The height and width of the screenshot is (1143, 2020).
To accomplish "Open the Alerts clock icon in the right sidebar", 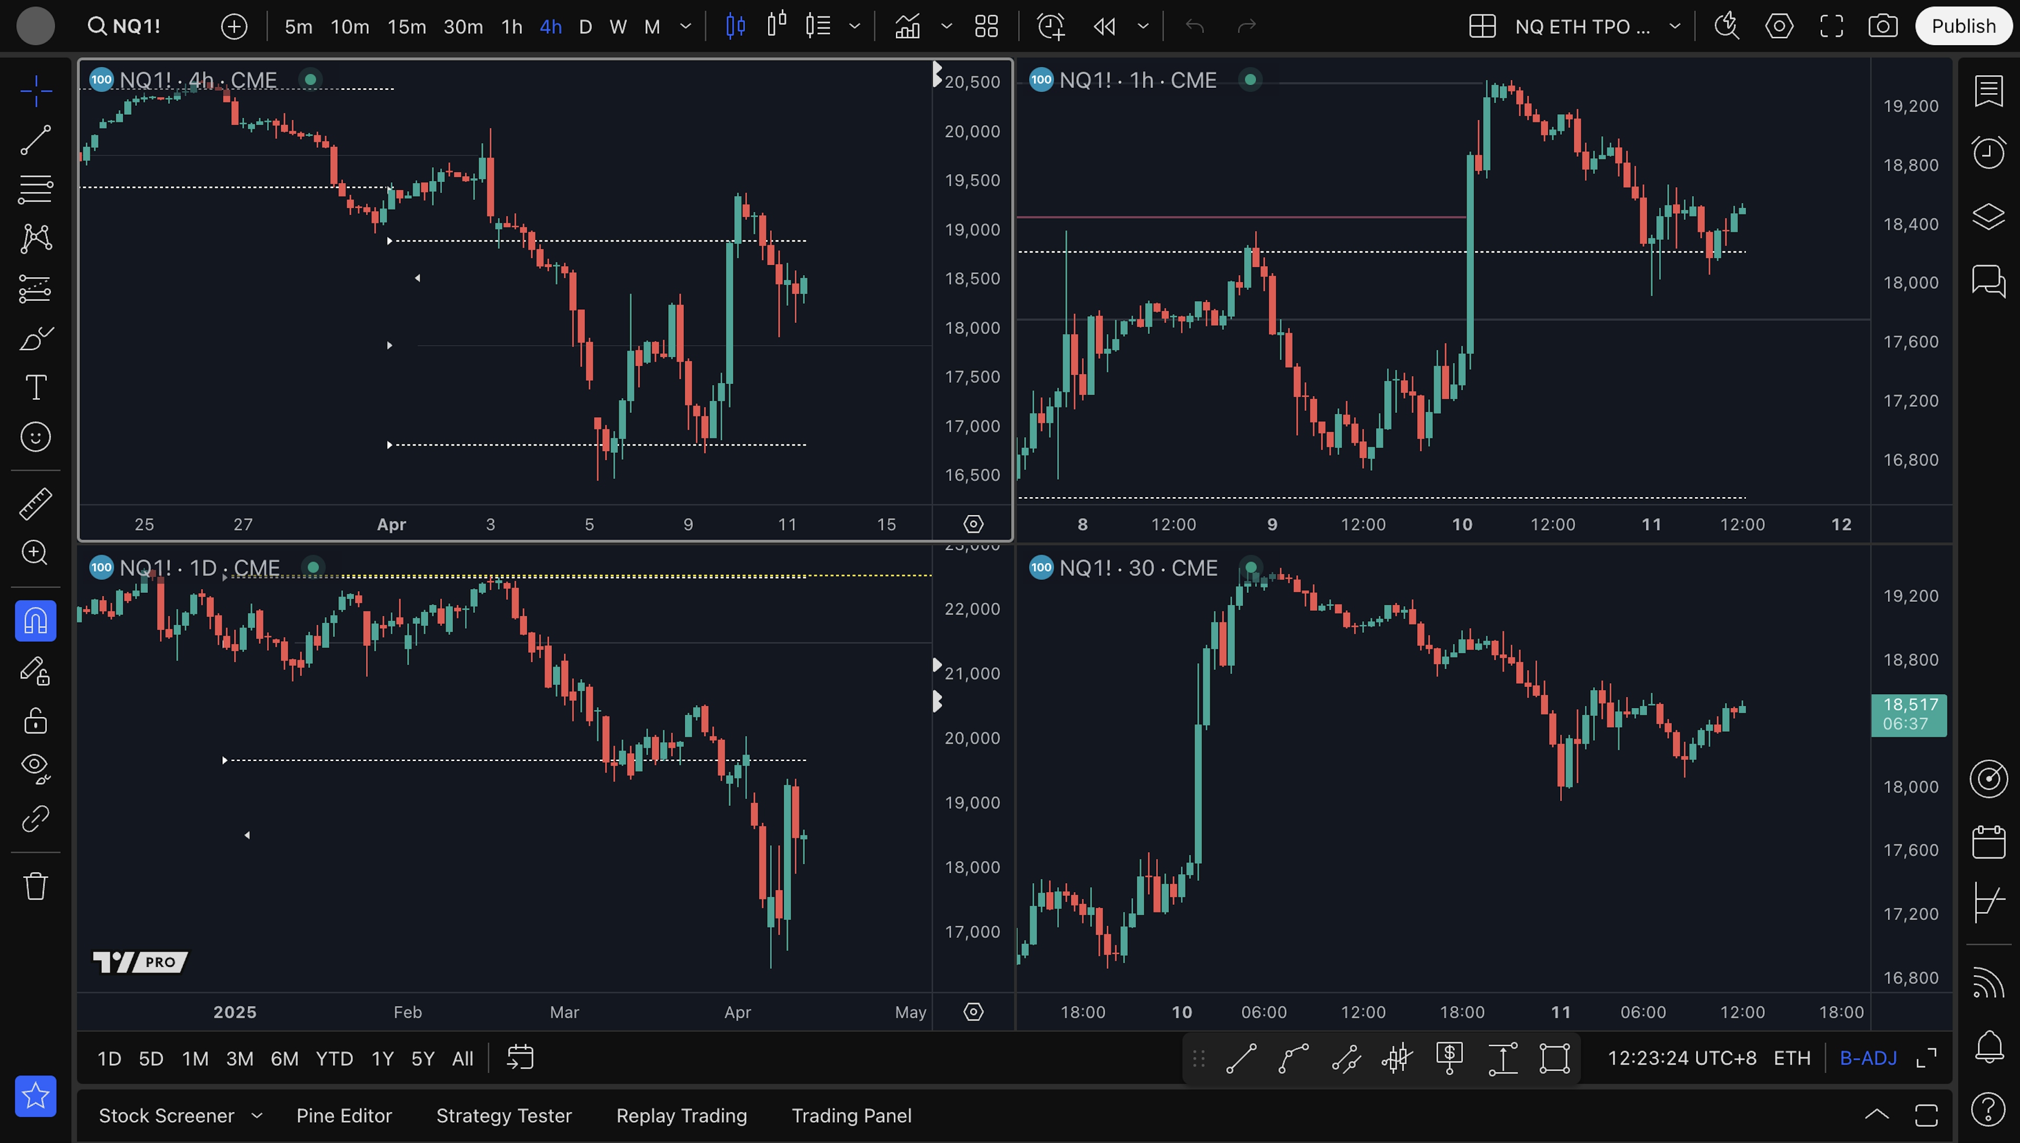I will [1988, 153].
